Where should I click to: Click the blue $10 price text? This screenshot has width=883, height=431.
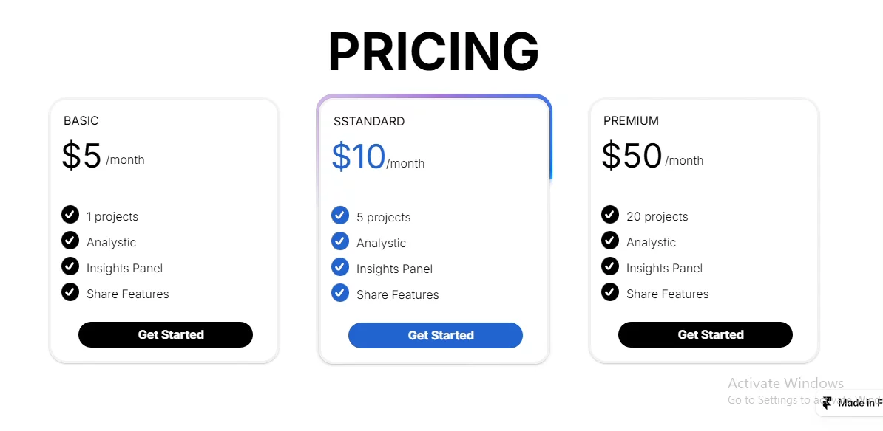pos(358,156)
